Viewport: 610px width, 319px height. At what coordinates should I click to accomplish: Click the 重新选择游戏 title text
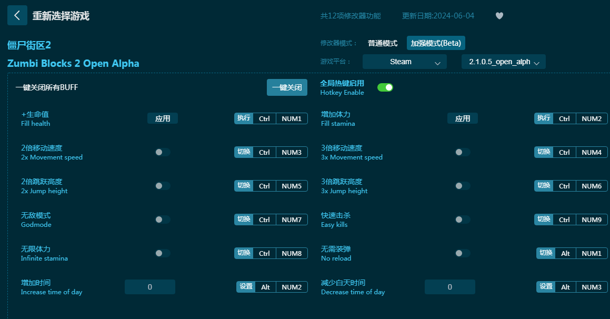(x=61, y=16)
